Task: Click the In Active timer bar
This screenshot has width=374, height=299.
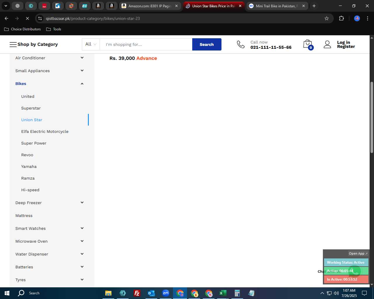Action: pyautogui.click(x=346, y=279)
